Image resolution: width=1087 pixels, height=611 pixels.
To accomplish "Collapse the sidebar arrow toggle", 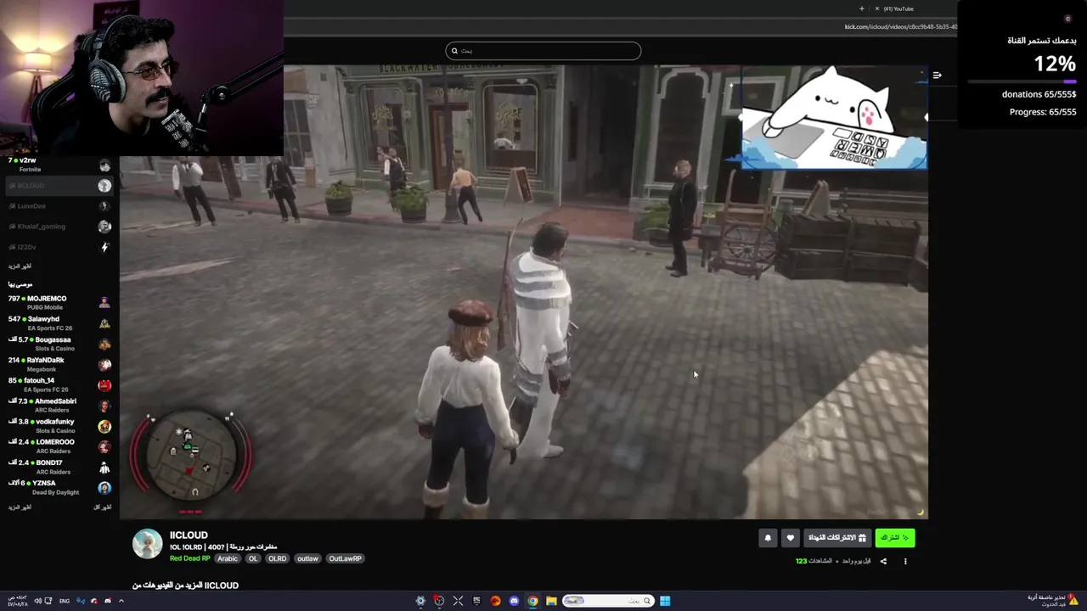I will [x=937, y=76].
